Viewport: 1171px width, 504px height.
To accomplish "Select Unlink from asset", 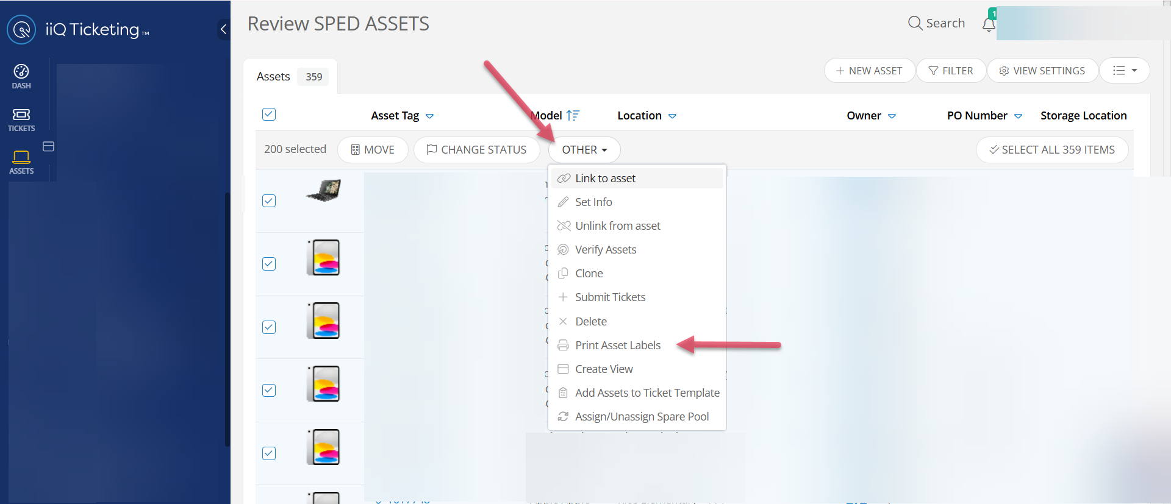I will [x=637, y=225].
